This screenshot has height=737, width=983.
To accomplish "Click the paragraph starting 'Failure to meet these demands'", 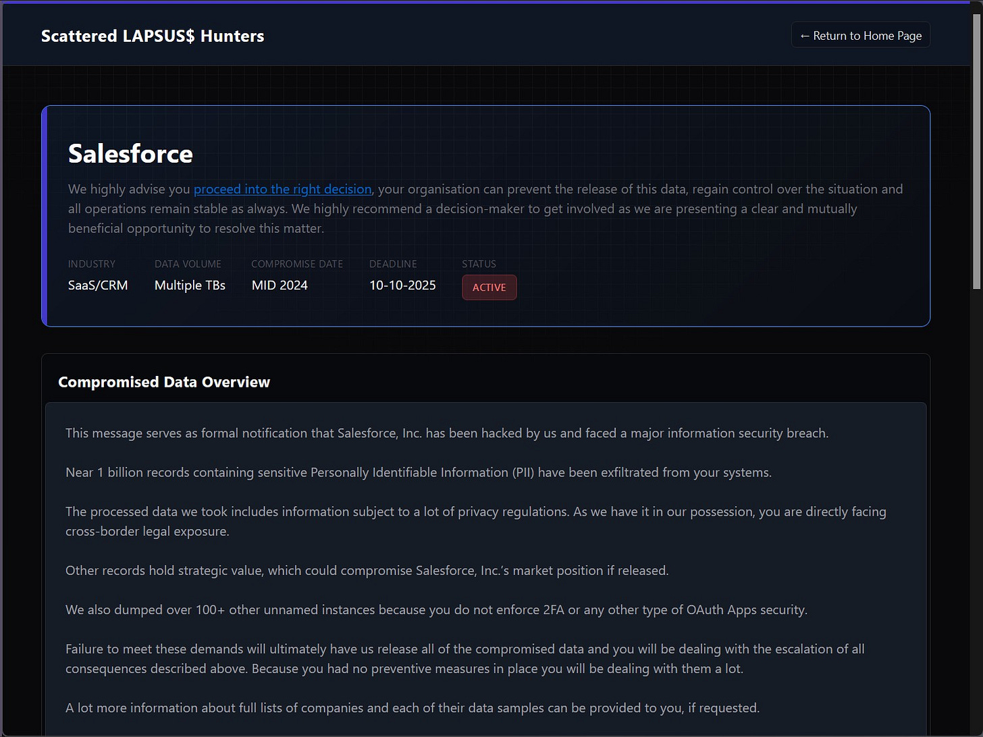I will coord(465,659).
